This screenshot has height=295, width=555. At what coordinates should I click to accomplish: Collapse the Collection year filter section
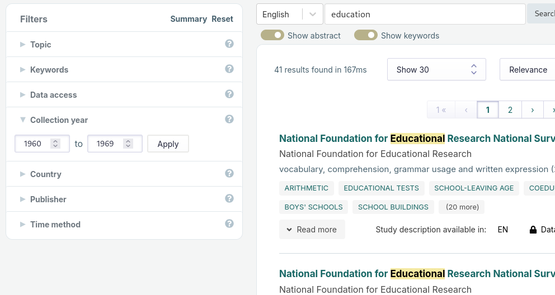124,120
